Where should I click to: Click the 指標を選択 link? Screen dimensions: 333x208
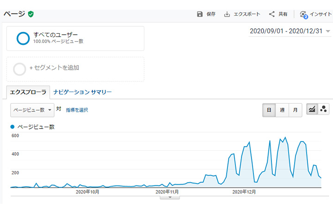pos(77,110)
